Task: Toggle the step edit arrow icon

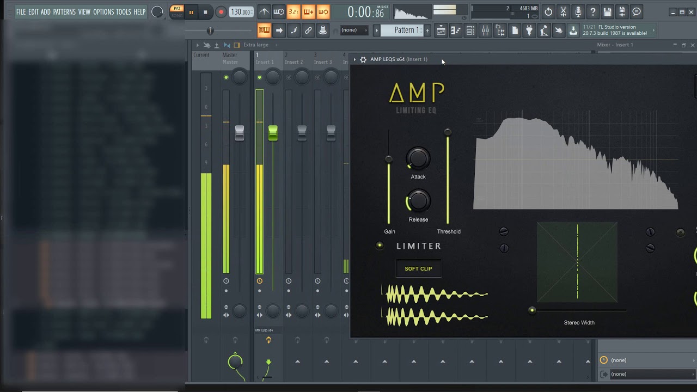Action: pos(279,30)
